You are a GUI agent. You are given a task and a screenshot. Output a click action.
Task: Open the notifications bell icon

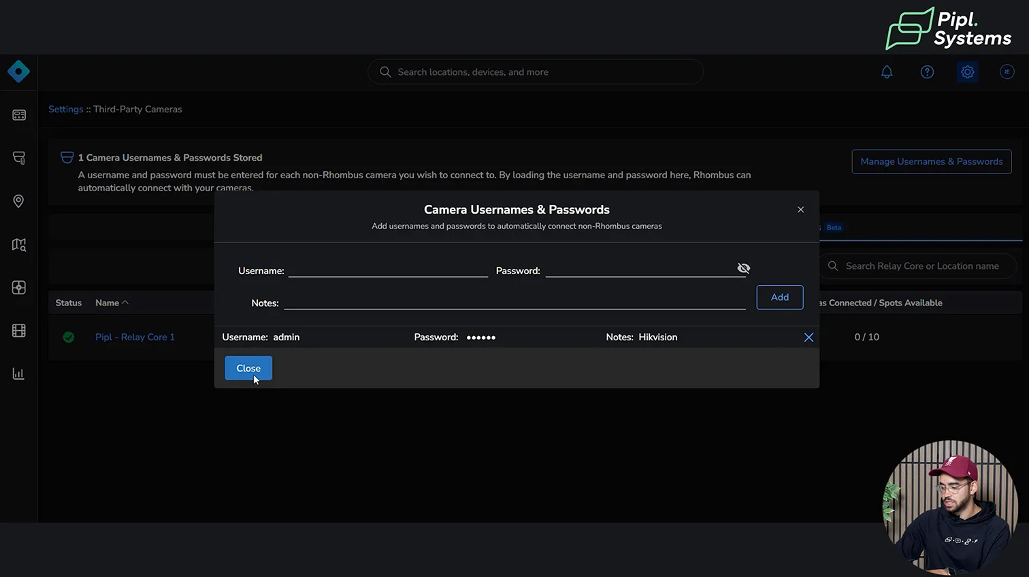tap(887, 72)
